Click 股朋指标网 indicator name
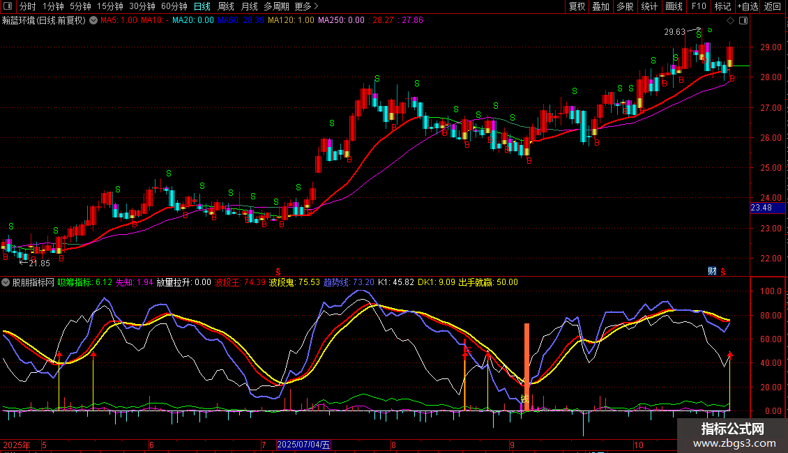Viewport: 788px width, 453px height. point(33,282)
